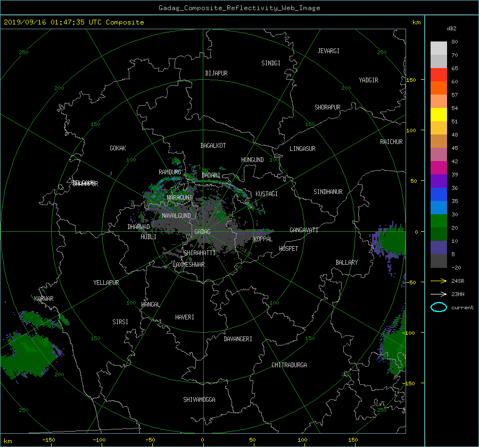Select the red 60-65 dBZ color swatch
The height and width of the screenshot is (447, 479).
pos(439,75)
